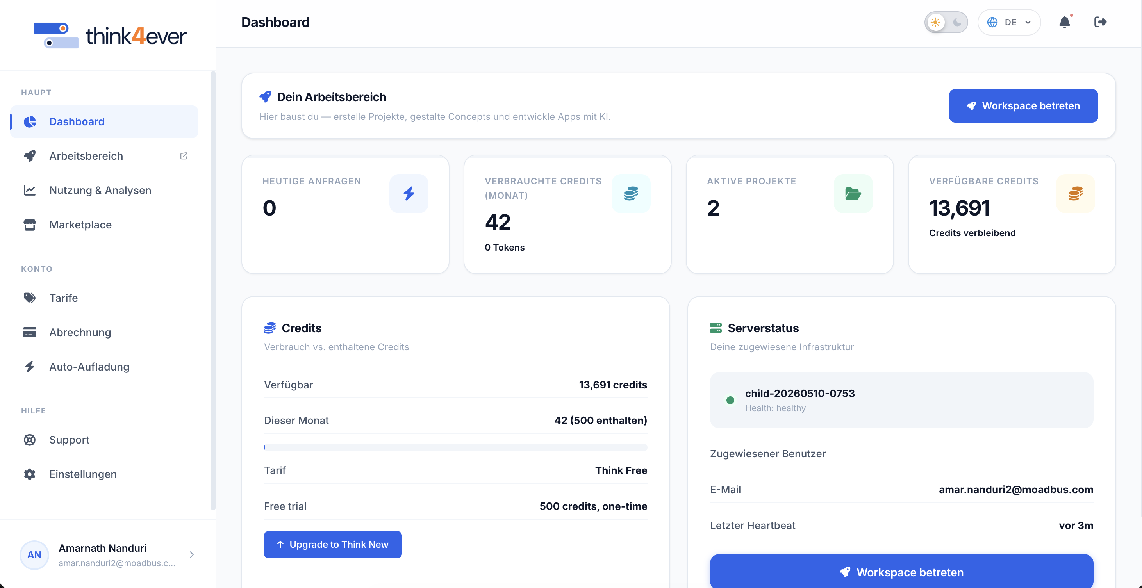Toggle the light/dark theme switch
The image size is (1142, 588).
946,22
